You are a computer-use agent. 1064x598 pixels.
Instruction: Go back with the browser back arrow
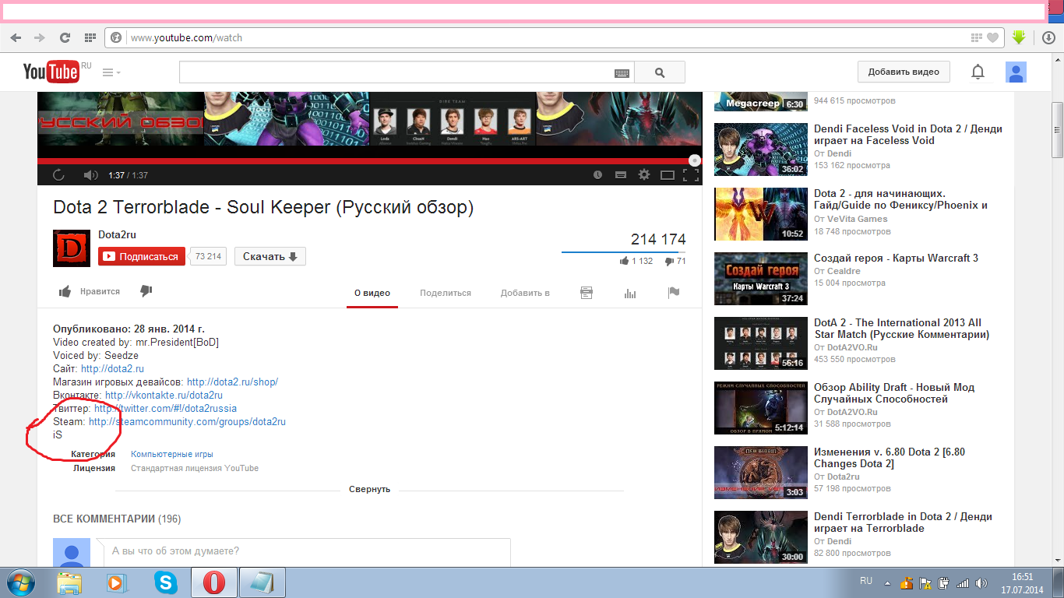(16, 37)
